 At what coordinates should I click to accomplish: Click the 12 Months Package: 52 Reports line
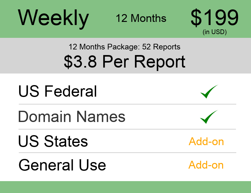(x=125, y=47)
